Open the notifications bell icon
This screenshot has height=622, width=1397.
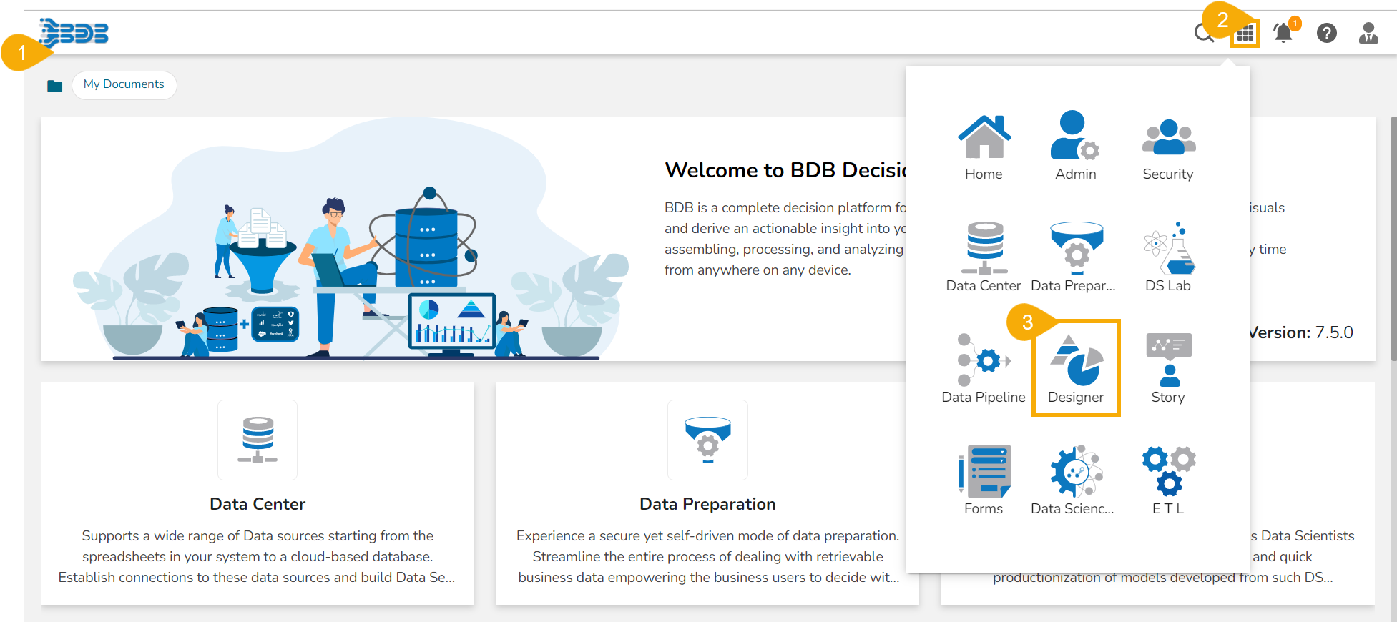(1284, 32)
